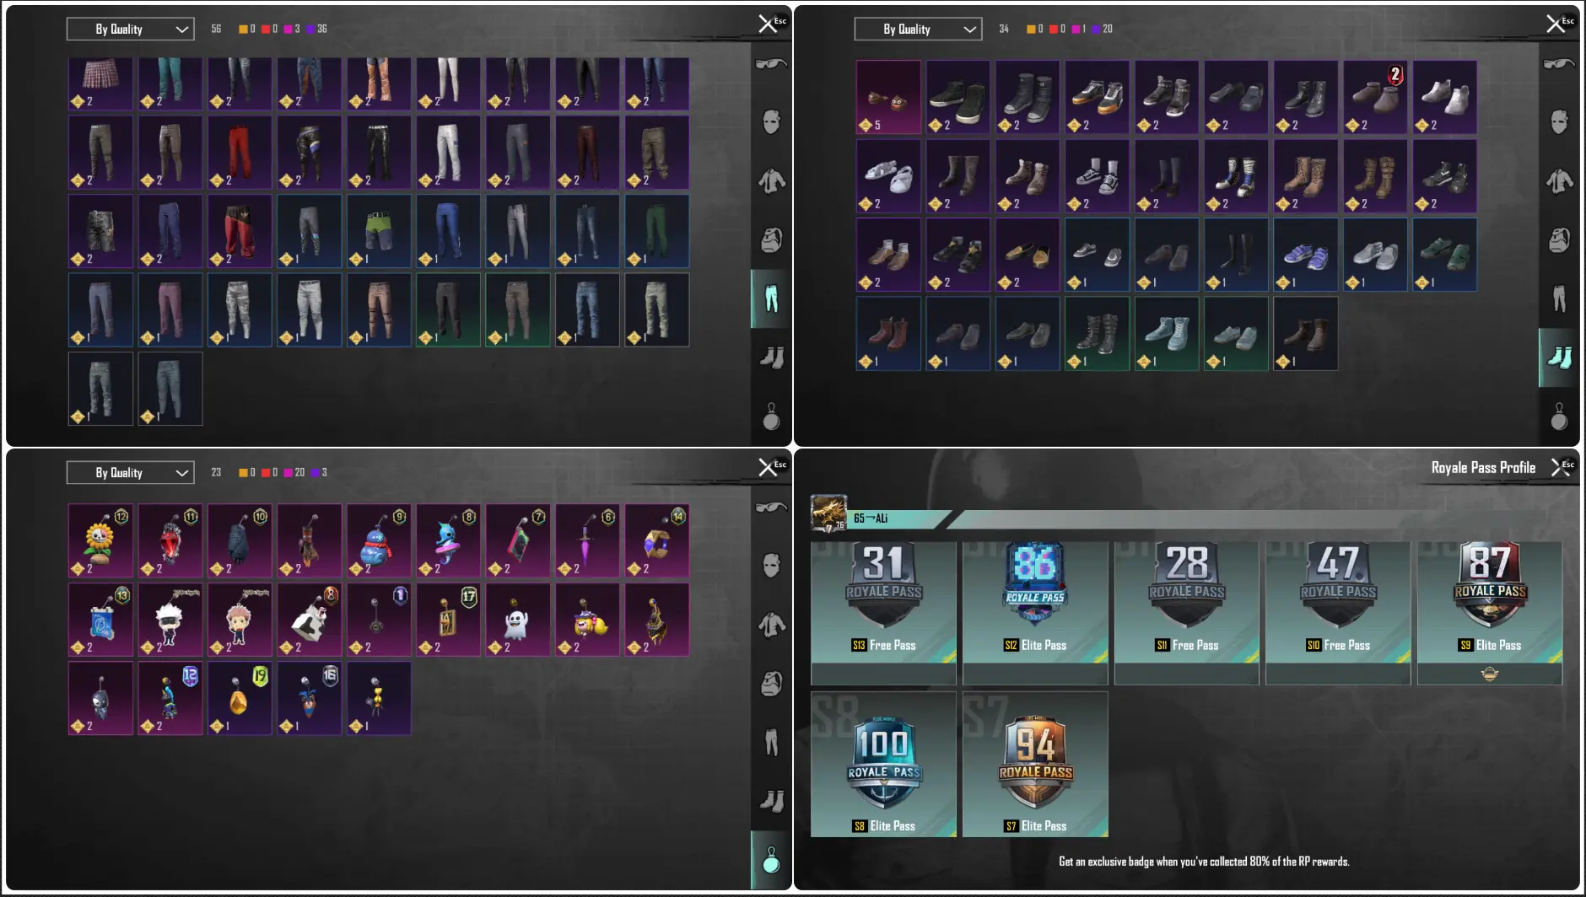Select ornament category in shoes inventory sidebar
This screenshot has width=1586, height=897.
point(1559,416)
